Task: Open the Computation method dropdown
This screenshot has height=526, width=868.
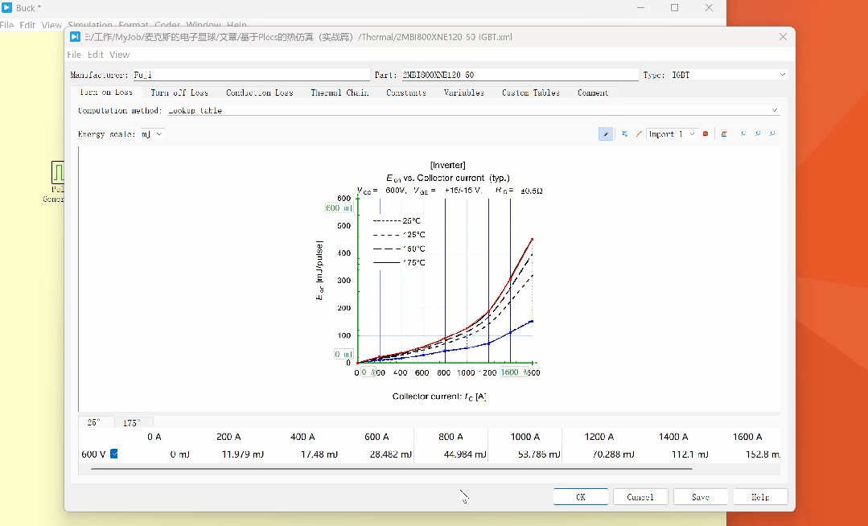Action: (x=473, y=110)
